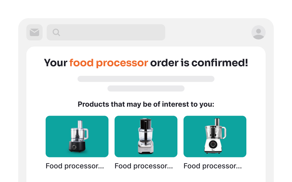This screenshot has height=182, width=292.
Task: Click the longer gray placeholder text line
Action: click(146, 79)
